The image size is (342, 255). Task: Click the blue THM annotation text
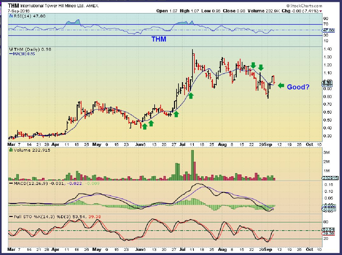(158, 39)
